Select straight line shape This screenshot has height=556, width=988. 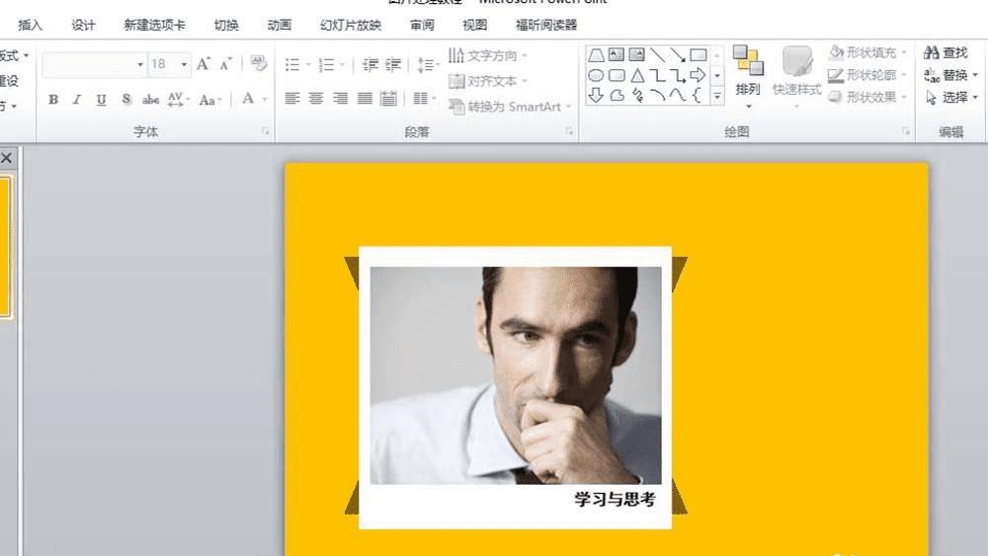[x=657, y=54]
